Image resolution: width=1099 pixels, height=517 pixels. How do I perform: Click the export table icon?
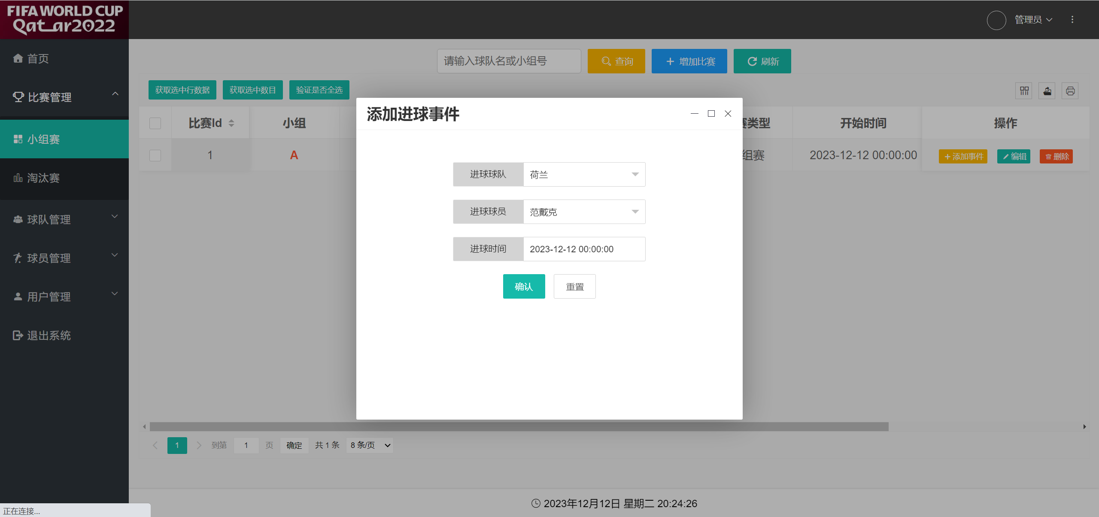[1047, 91]
